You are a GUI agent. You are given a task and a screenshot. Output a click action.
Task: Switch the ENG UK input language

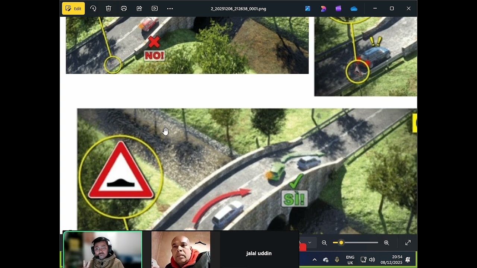(x=350, y=260)
